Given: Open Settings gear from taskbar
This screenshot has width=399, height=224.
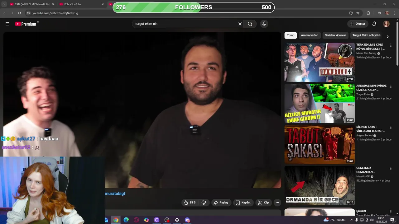Looking at the screenshot, I should tap(177, 220).
